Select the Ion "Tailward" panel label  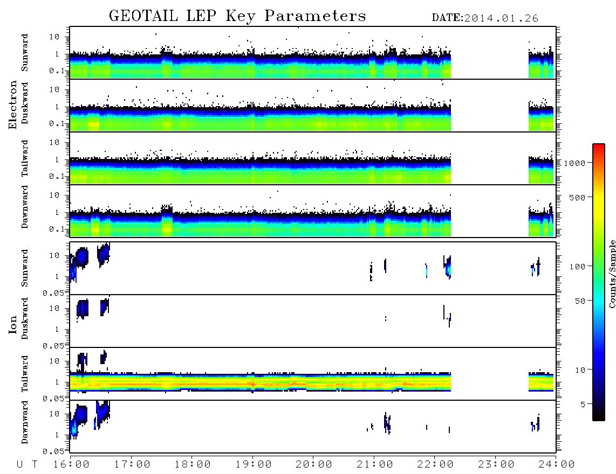pos(25,374)
